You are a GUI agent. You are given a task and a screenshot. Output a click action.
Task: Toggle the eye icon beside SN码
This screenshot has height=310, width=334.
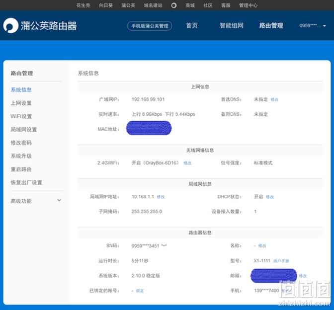coord(164,245)
